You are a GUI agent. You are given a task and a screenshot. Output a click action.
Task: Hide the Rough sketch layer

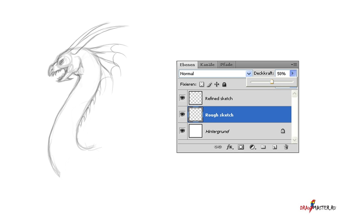tap(183, 115)
